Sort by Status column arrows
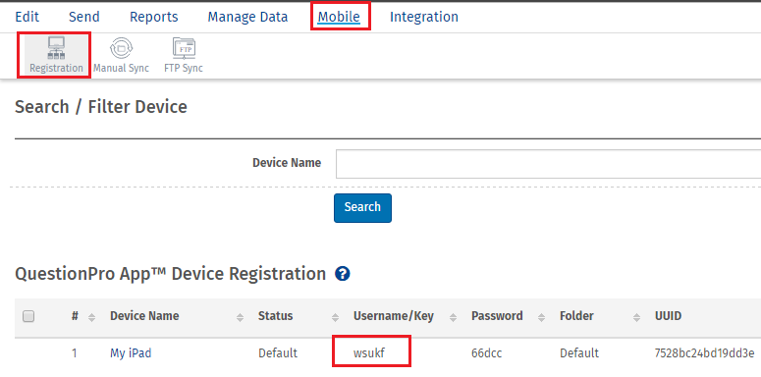This screenshot has width=761, height=377. (335, 317)
